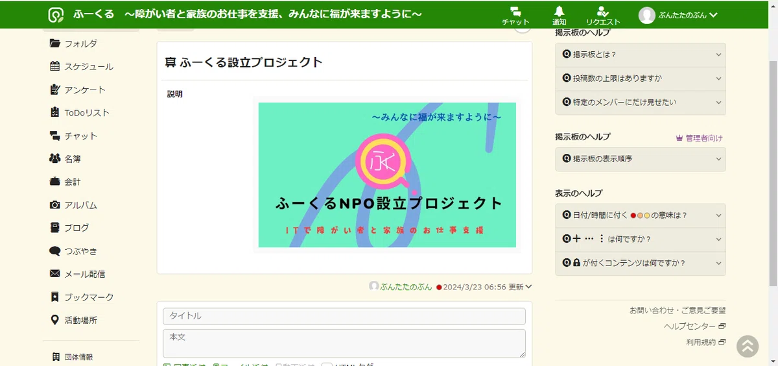Open メール配信 in the sidebar
This screenshot has height=366, width=778.
pyautogui.click(x=77, y=274)
